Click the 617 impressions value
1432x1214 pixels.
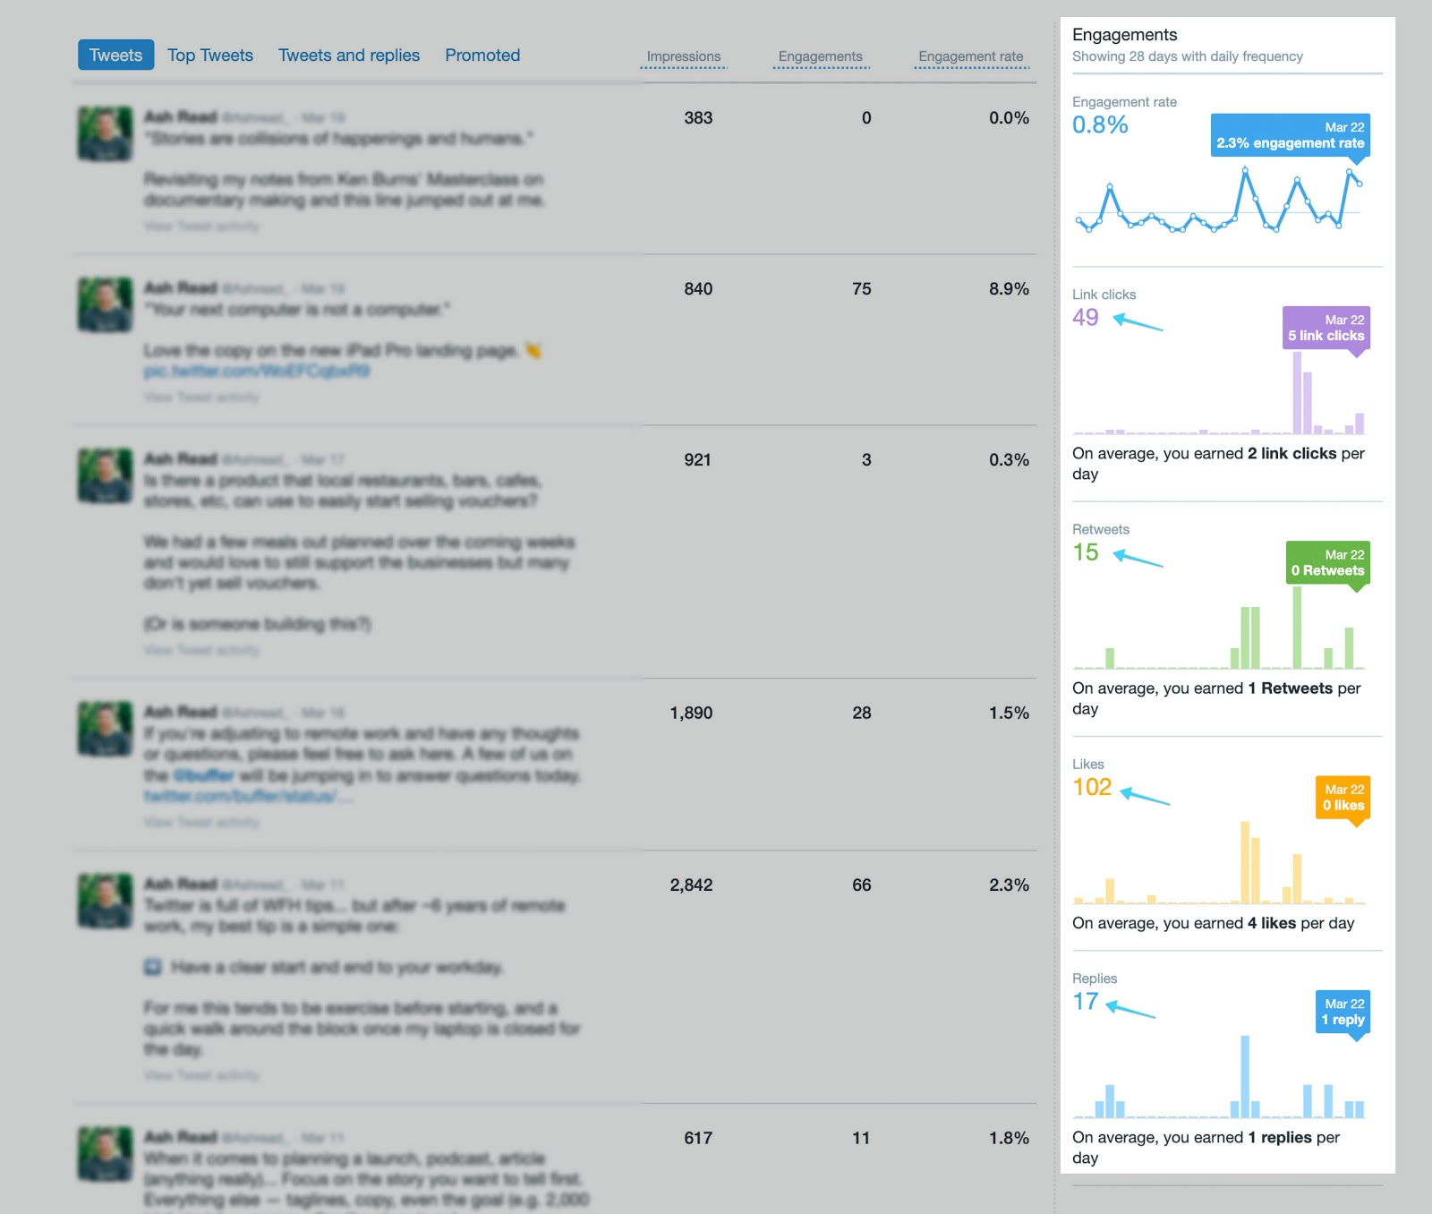698,1138
